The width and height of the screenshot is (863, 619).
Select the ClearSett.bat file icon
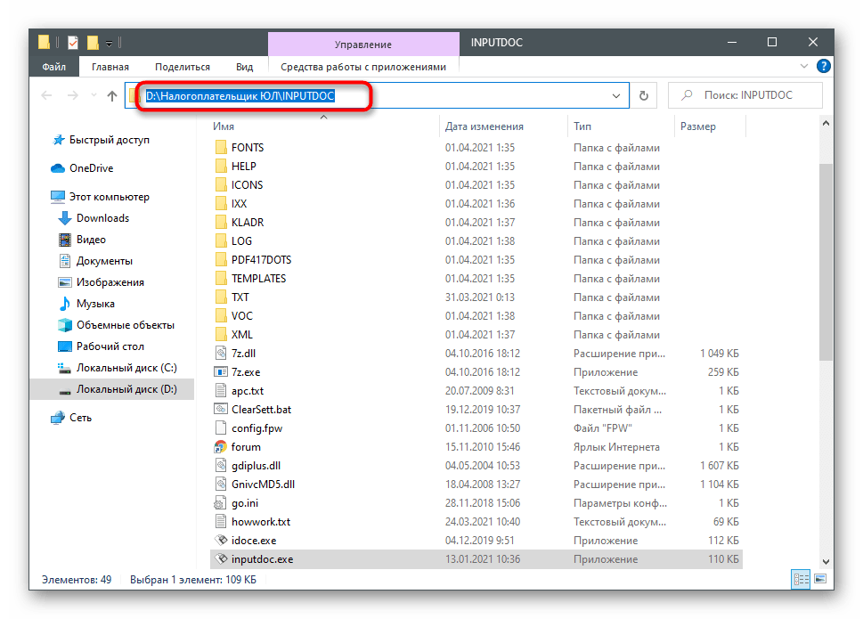(221, 410)
